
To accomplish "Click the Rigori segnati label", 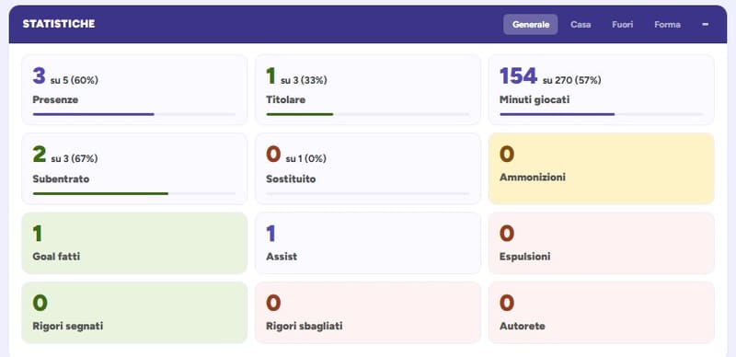I will (x=67, y=326).
